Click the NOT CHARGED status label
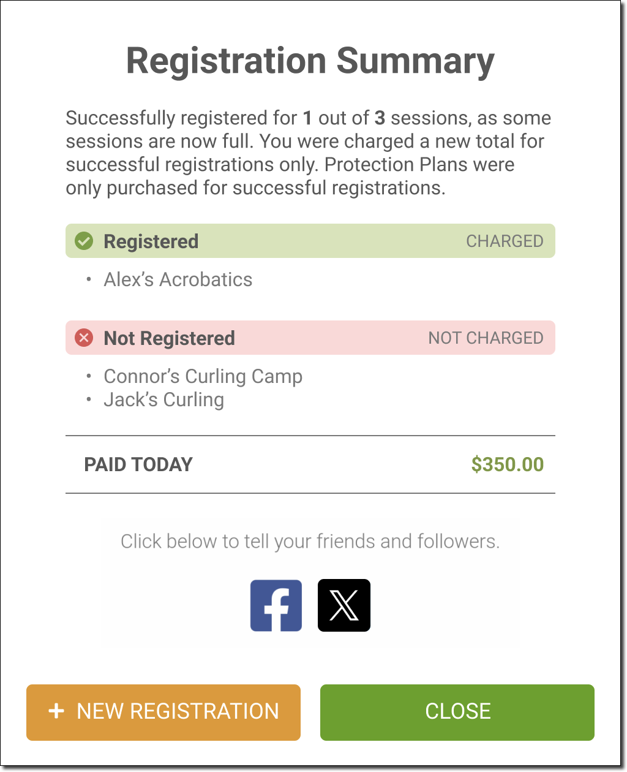The width and height of the screenshot is (627, 772). pos(486,338)
